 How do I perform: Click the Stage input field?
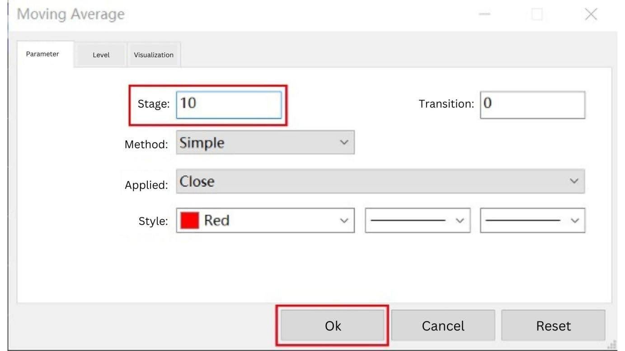click(x=229, y=105)
